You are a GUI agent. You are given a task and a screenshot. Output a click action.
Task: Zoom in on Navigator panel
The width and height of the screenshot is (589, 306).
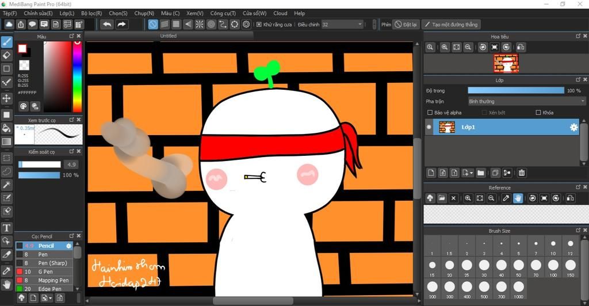pos(445,47)
